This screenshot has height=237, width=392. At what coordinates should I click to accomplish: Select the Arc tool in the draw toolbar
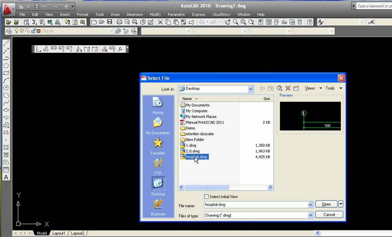click(x=6, y=80)
